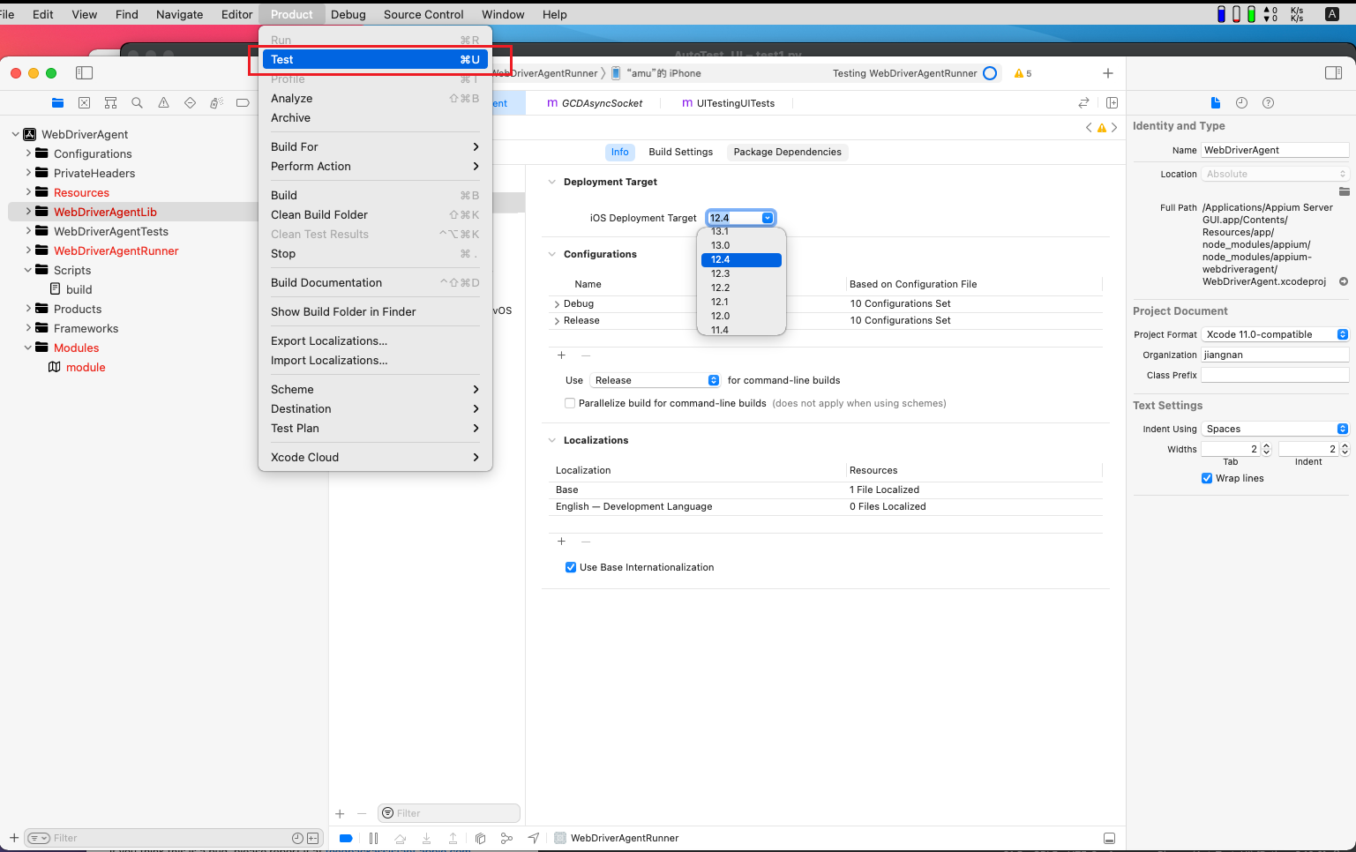Enable Parallelize build for command-line builds
Viewport: 1356px width, 852px height.
pos(570,403)
